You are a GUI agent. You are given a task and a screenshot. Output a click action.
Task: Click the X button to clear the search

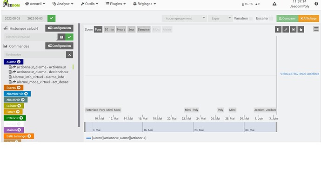pyautogui.click(x=69, y=55)
